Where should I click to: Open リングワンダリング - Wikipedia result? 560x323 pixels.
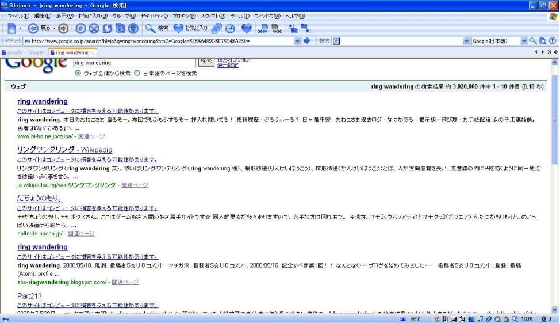[x=64, y=150]
